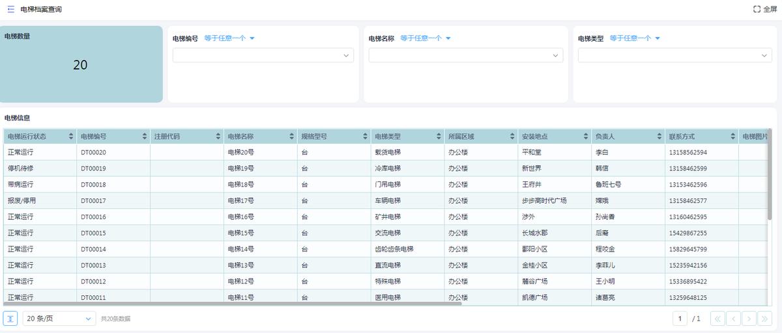Click the 电梯图片 column header
The image size is (782, 333).
(755, 137)
